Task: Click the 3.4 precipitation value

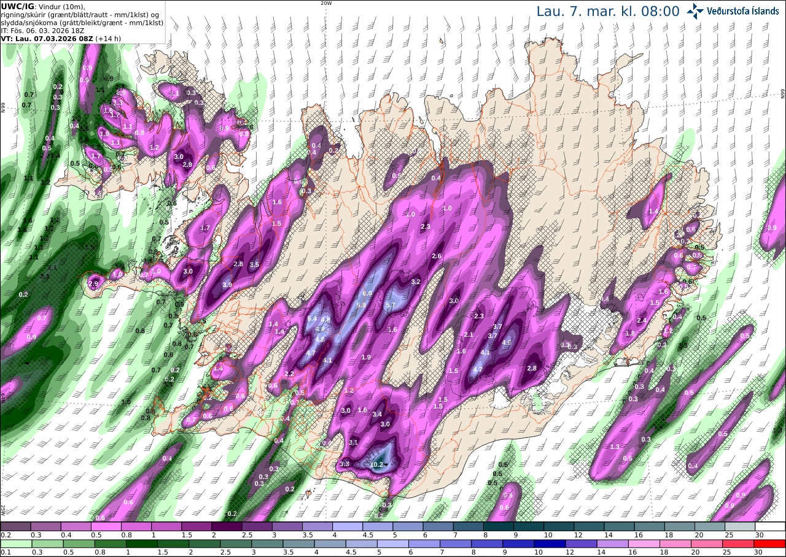Action: [x=377, y=414]
